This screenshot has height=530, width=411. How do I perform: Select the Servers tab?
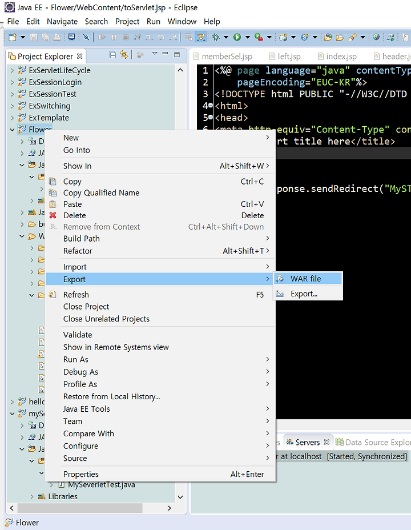[x=307, y=442]
